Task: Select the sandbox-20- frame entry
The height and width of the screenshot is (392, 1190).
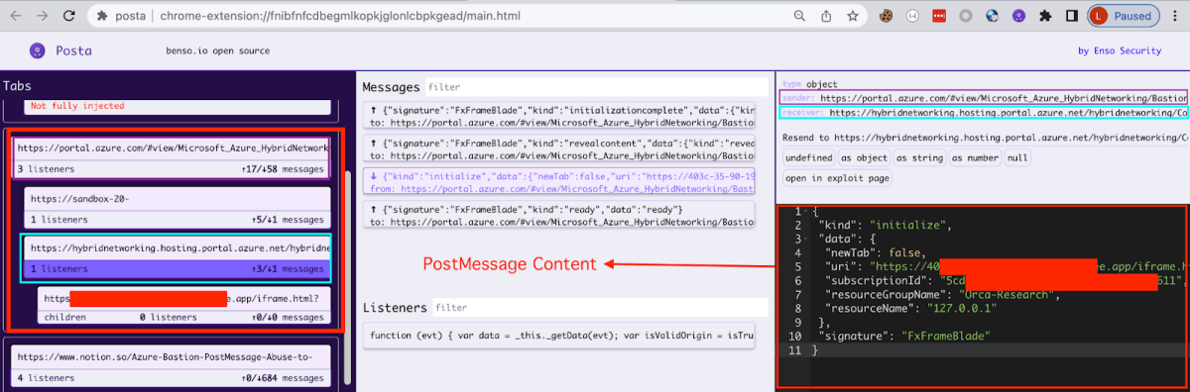Action: (177, 199)
